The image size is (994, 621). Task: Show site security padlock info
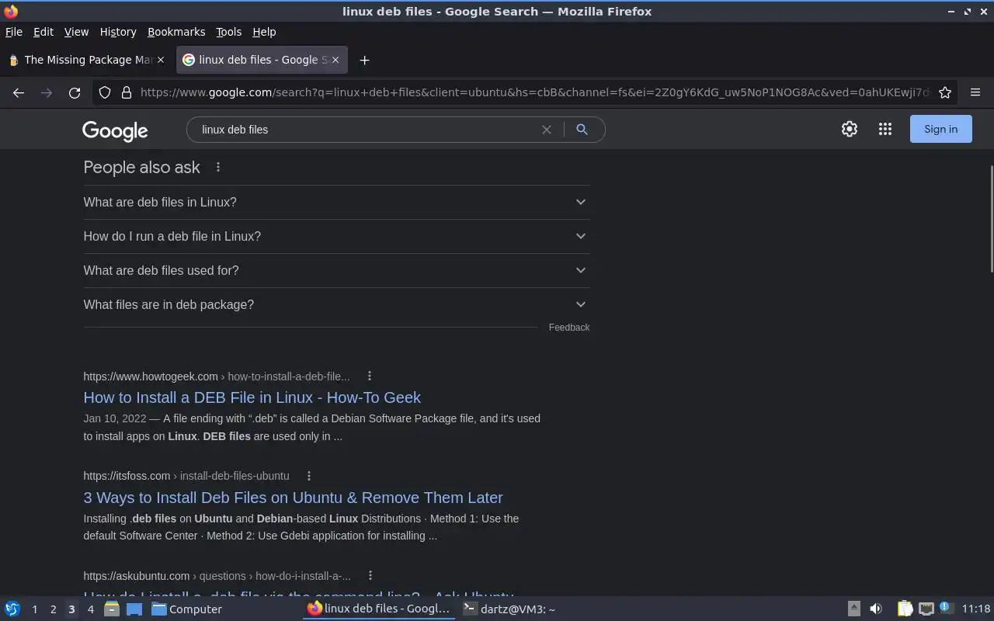tap(127, 92)
